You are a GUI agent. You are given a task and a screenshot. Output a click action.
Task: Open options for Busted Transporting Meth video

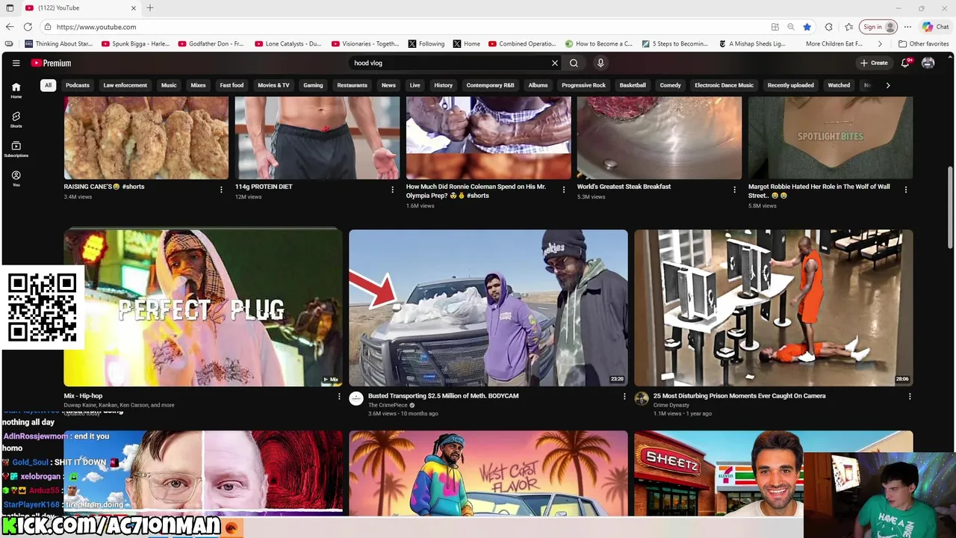pyautogui.click(x=624, y=397)
